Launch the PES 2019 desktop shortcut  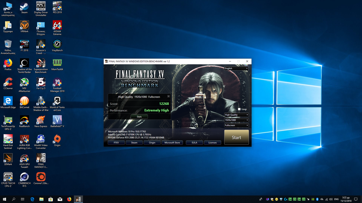[x=57, y=8]
